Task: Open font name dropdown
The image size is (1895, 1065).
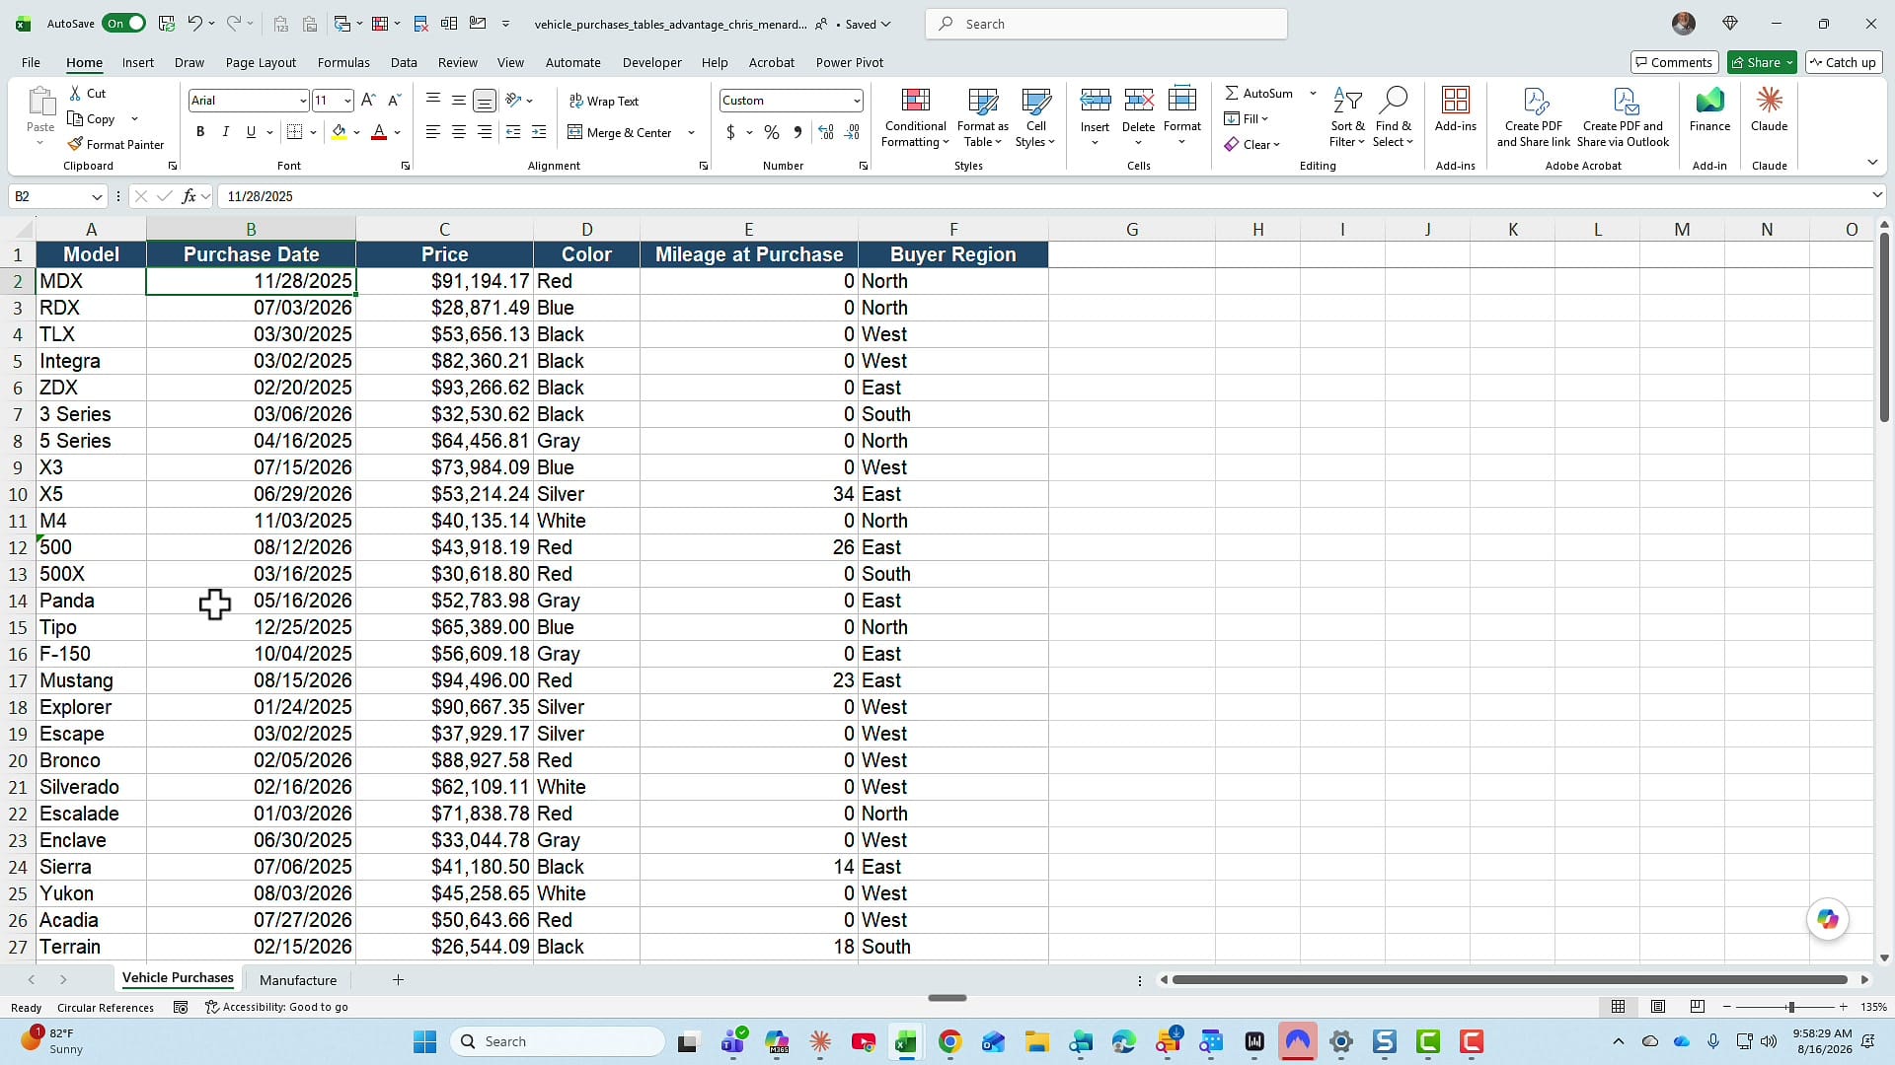Action: tap(303, 101)
